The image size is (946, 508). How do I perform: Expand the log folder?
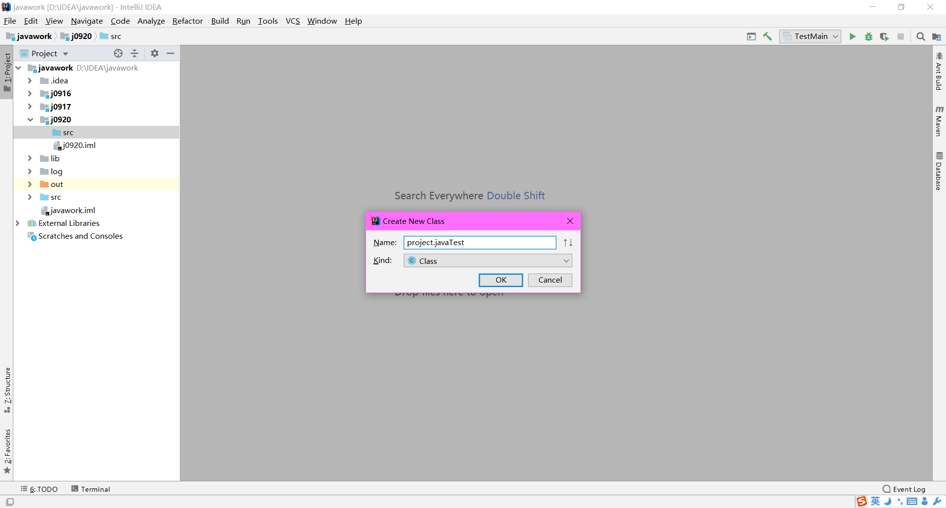point(30,171)
